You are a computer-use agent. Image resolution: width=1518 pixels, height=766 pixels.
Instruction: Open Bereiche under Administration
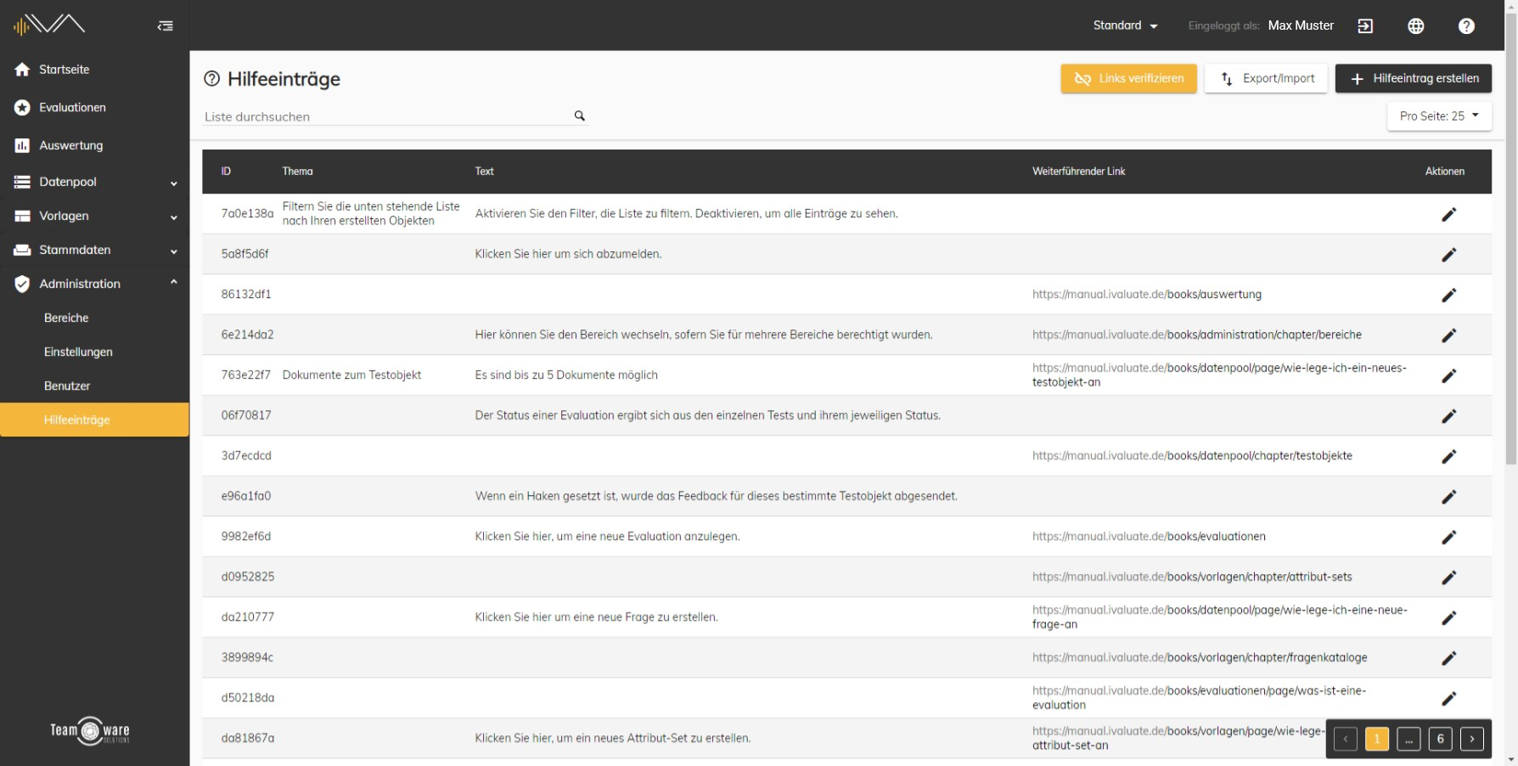click(94, 318)
